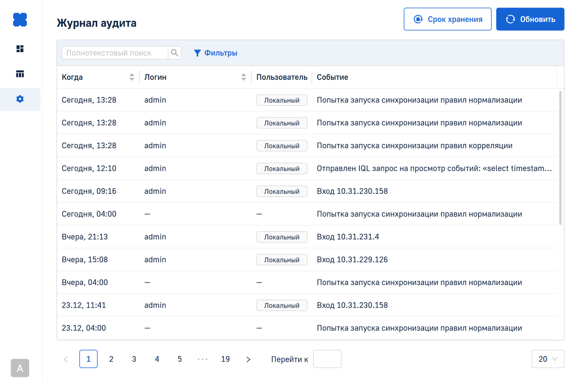575x382 pixels.
Task: Click the Обновить refresh button
Action: [x=530, y=19]
